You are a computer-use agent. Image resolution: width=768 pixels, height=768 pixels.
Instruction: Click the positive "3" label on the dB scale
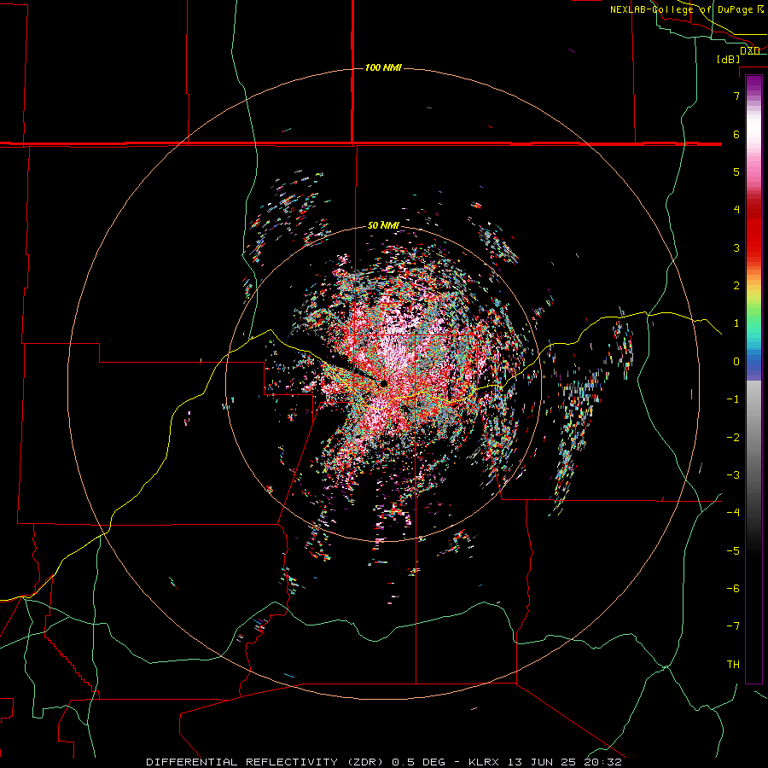point(736,247)
